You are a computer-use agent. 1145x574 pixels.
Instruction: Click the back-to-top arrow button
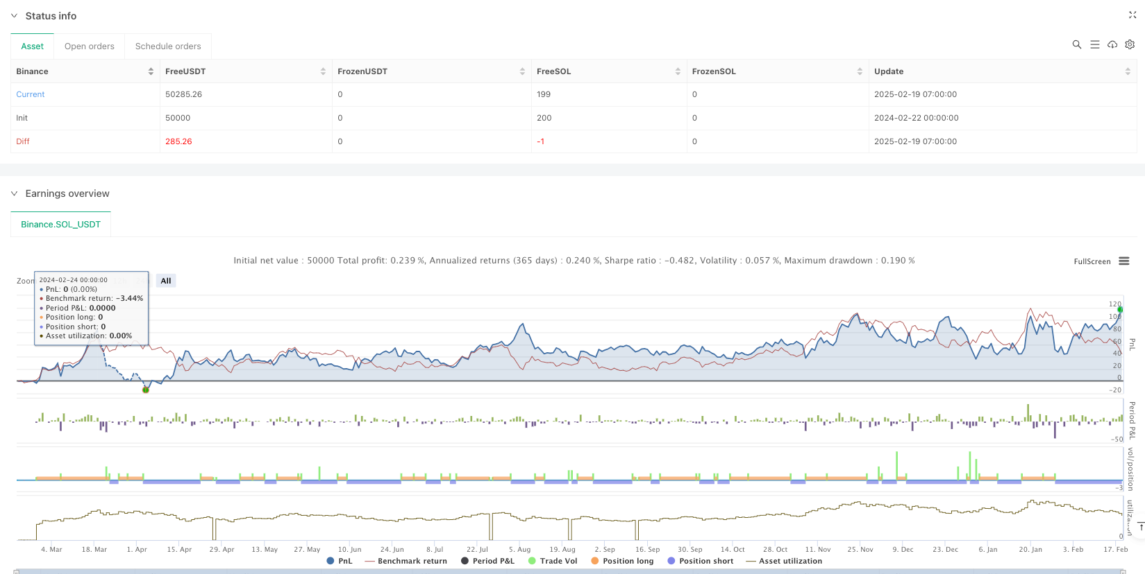click(1140, 527)
